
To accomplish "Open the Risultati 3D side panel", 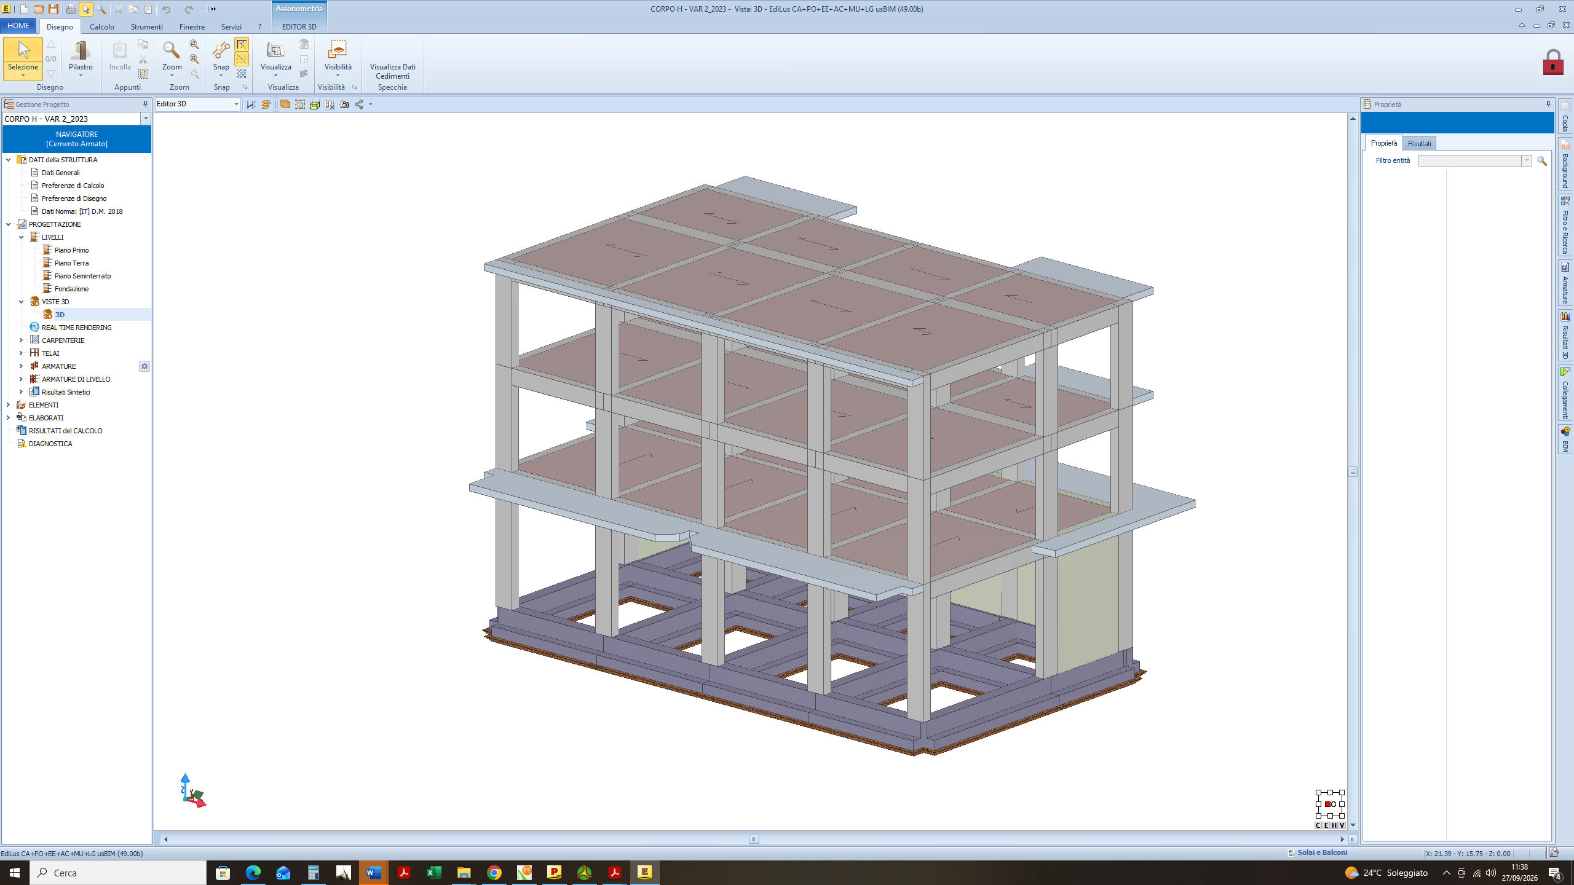I will click(1565, 336).
